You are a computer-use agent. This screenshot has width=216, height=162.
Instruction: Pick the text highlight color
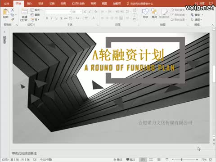pos(86,18)
